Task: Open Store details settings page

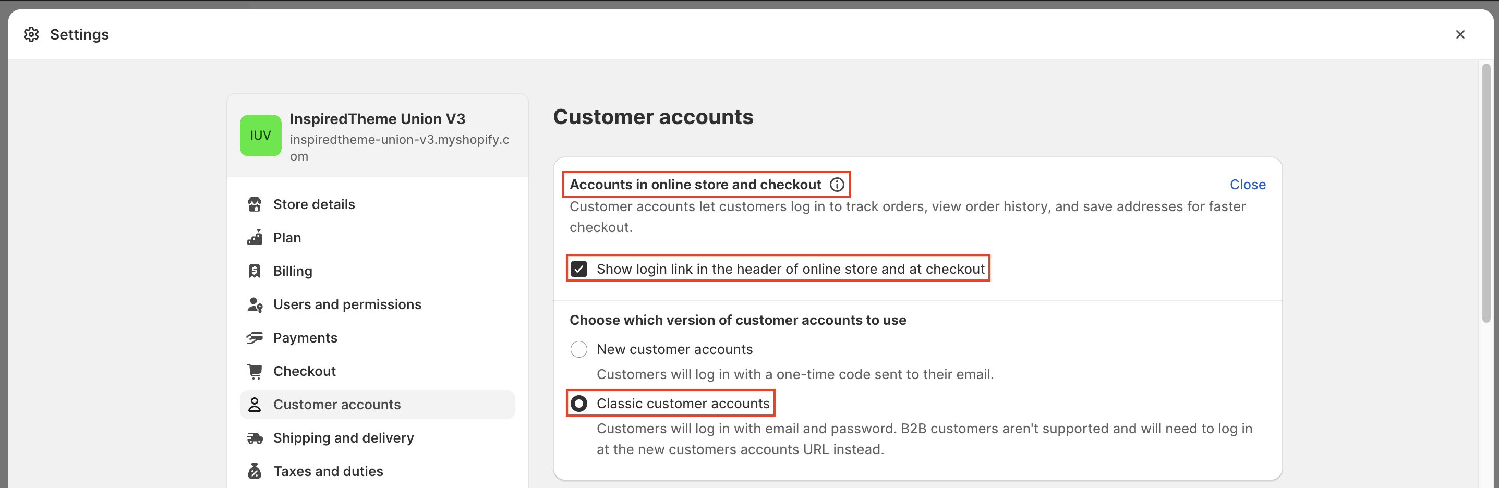Action: coord(313,204)
